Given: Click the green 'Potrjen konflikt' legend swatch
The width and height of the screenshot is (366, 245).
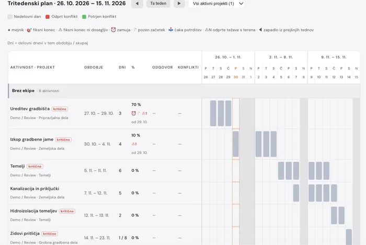Looking at the screenshot, I should click(84, 17).
